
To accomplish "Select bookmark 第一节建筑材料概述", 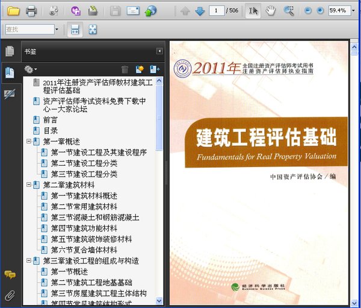I will point(84,196).
